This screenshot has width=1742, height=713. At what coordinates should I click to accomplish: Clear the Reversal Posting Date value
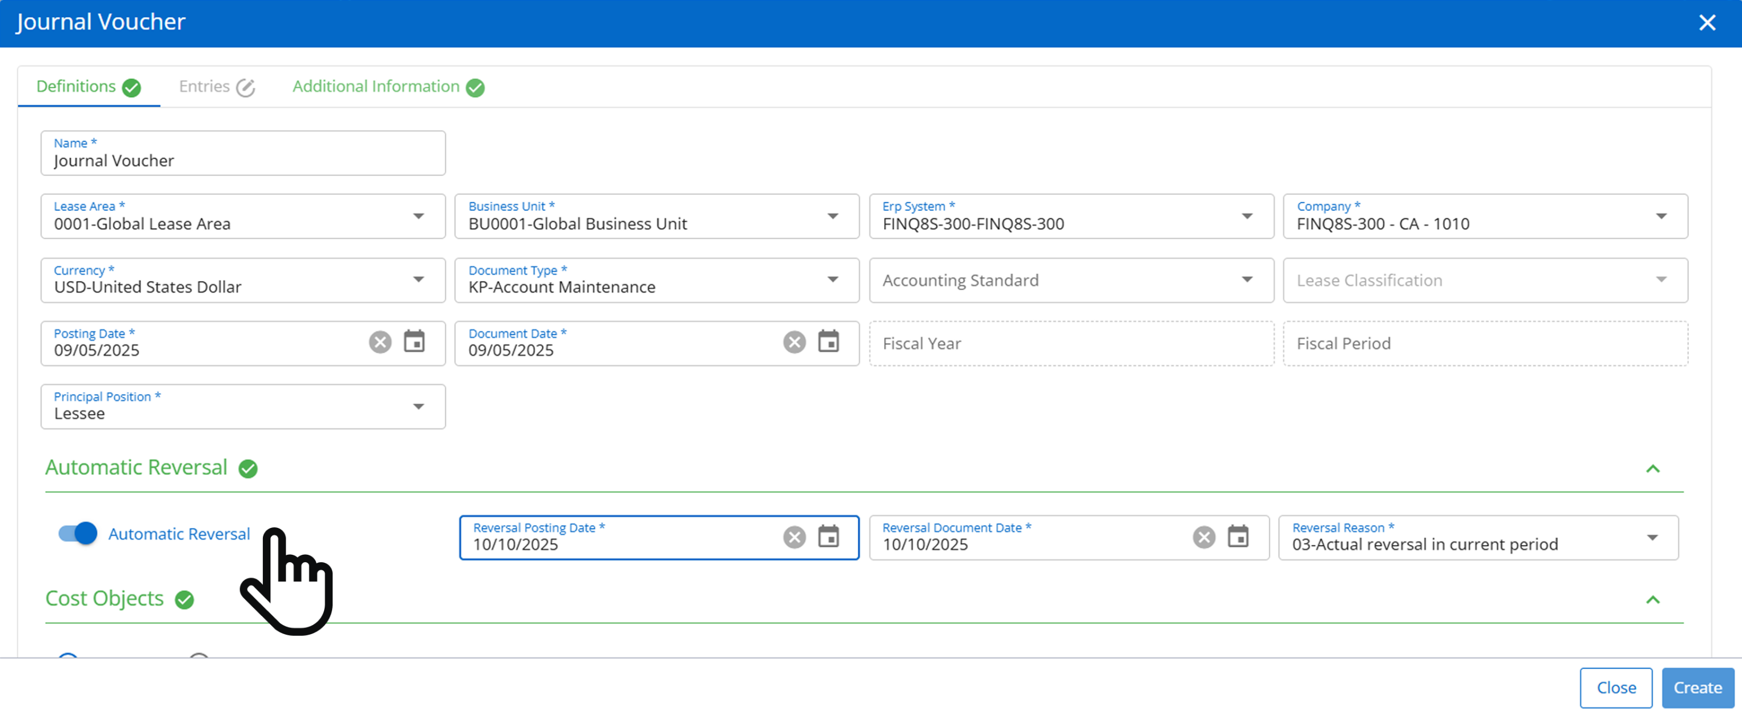(x=794, y=537)
